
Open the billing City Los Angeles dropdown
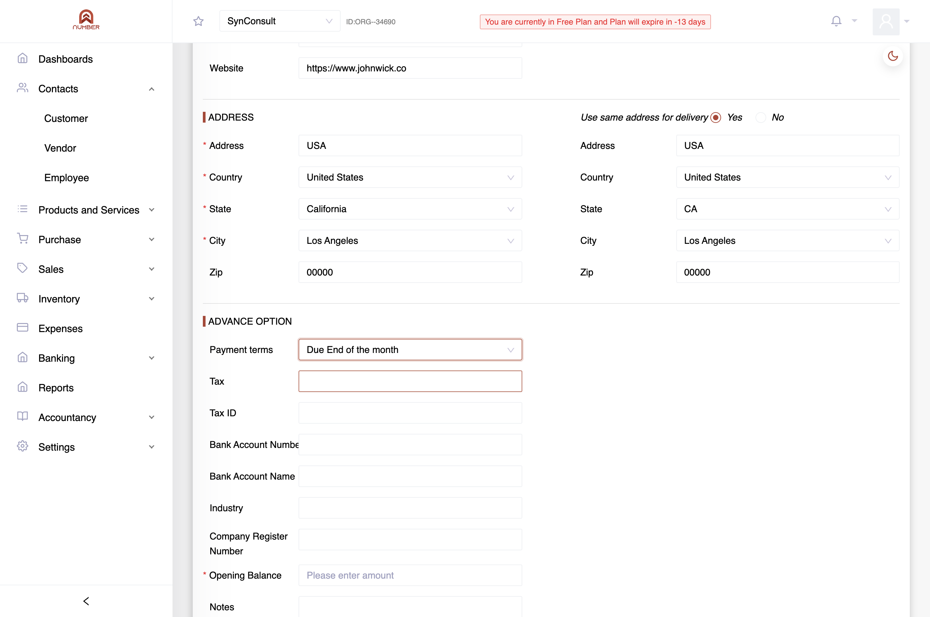(410, 241)
